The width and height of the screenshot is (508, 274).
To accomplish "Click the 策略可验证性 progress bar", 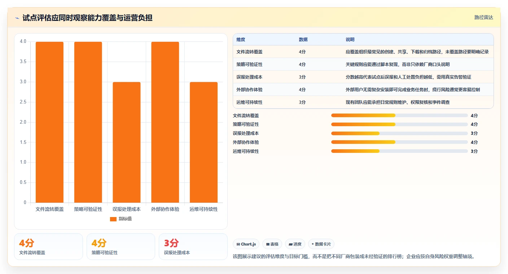I will click(x=399, y=124).
